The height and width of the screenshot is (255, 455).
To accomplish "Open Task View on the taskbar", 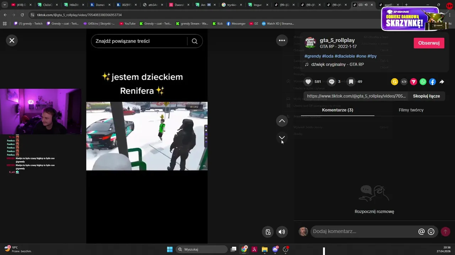I will click(x=234, y=249).
